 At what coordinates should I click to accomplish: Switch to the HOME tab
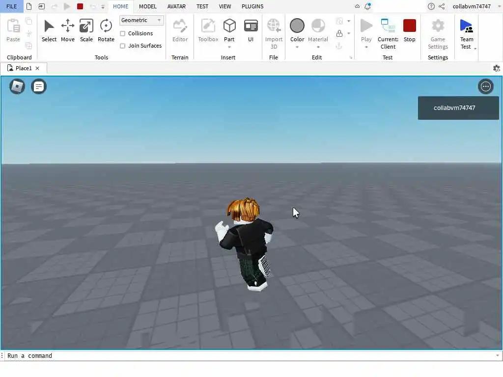point(121,6)
